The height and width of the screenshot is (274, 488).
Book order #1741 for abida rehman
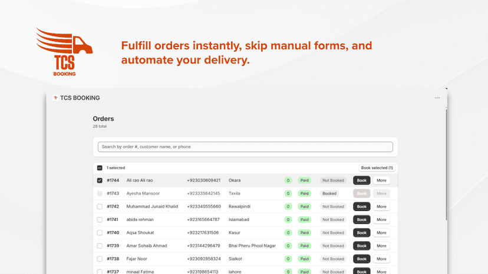(x=362, y=220)
